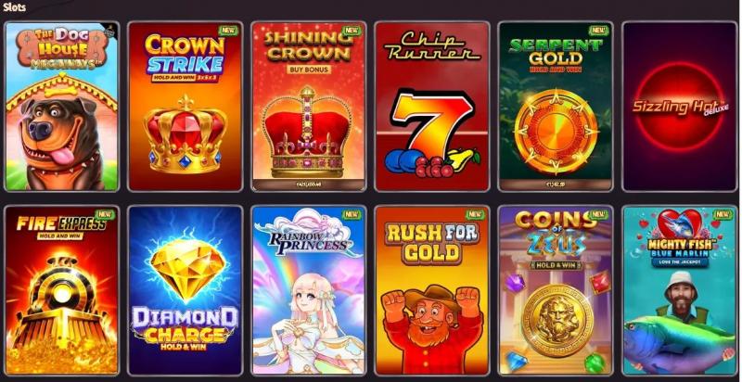Select Diamond Charge Hold & Win tile
This screenshot has height=382, width=742.
[x=185, y=291]
